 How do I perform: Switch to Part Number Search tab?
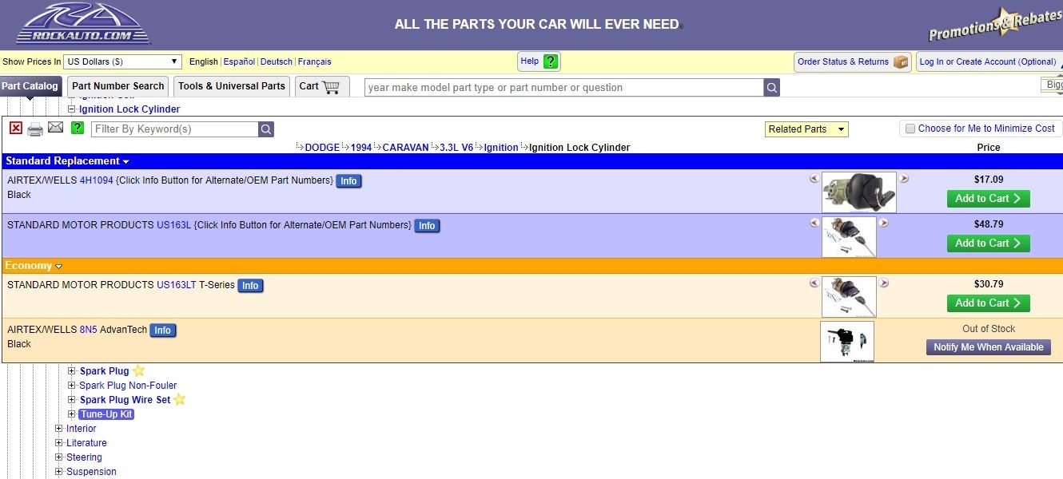click(118, 86)
